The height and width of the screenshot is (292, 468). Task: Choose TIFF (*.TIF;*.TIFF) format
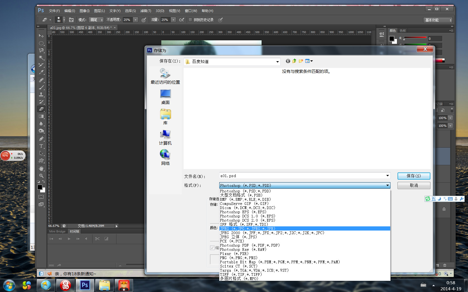(x=305, y=274)
